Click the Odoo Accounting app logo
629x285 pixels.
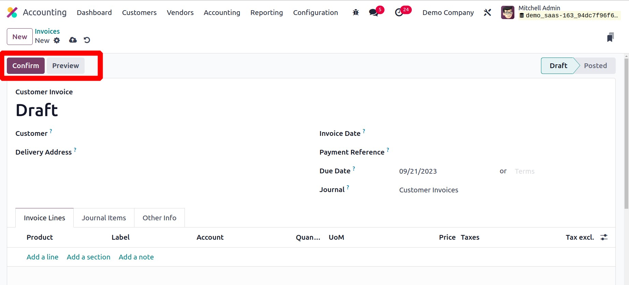coord(12,13)
